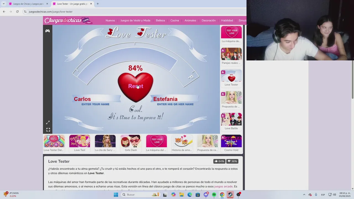The height and width of the screenshot is (199, 354).
Task: Open Love Tester Del... game thumbnail
Action: tap(54, 144)
